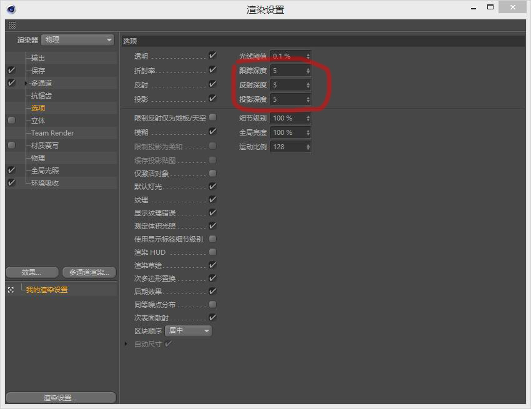Viewport: 531px width, 409px height.
Task: Click the 运动比例 stepper arrows
Action: (308, 147)
